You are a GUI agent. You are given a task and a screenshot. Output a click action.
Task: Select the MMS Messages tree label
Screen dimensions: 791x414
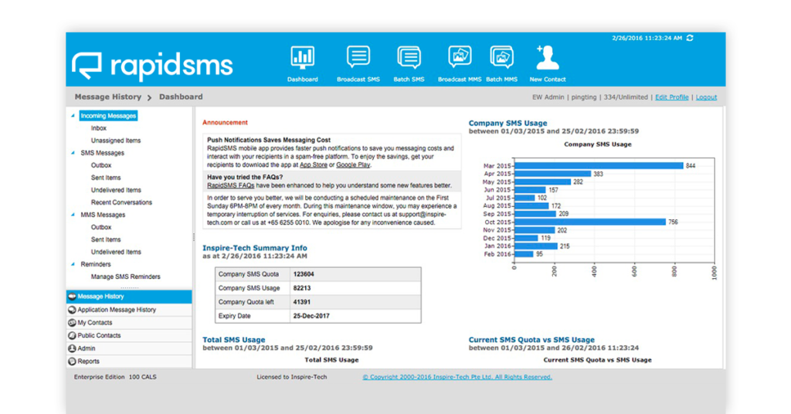tap(103, 215)
